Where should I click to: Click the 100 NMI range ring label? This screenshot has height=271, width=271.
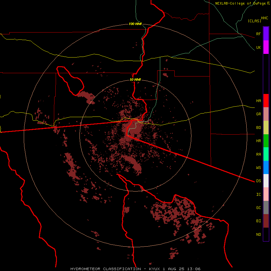coord(135,24)
